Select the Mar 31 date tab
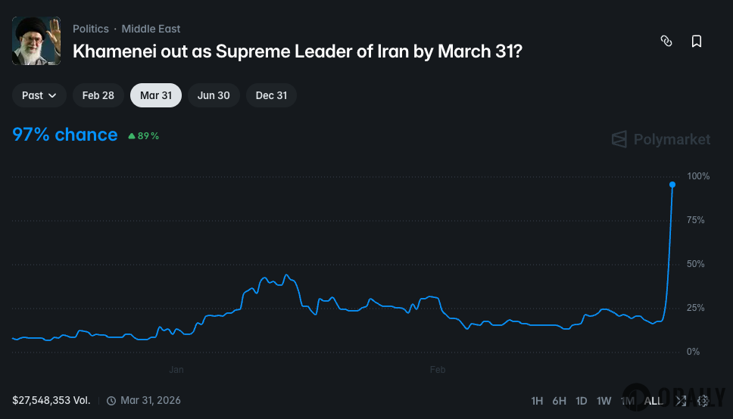The height and width of the screenshot is (419, 733). [x=156, y=95]
